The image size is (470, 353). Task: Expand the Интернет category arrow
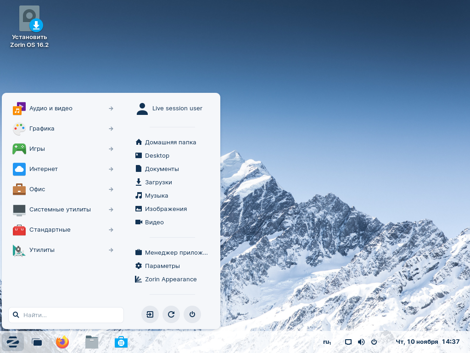[x=111, y=169]
